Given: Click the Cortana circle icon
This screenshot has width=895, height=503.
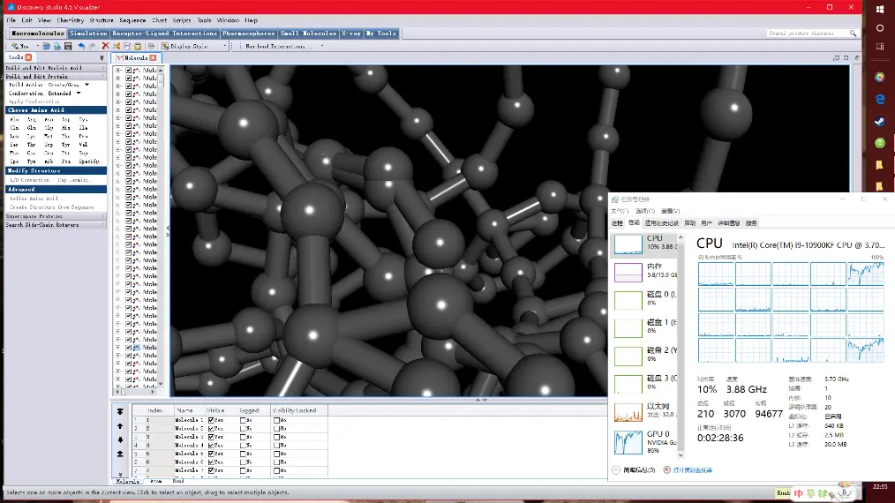Looking at the screenshot, I should [x=880, y=28].
